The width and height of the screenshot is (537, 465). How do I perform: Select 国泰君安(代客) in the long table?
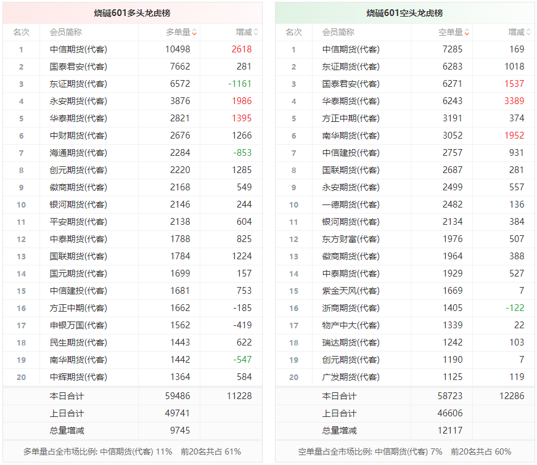[78, 67]
